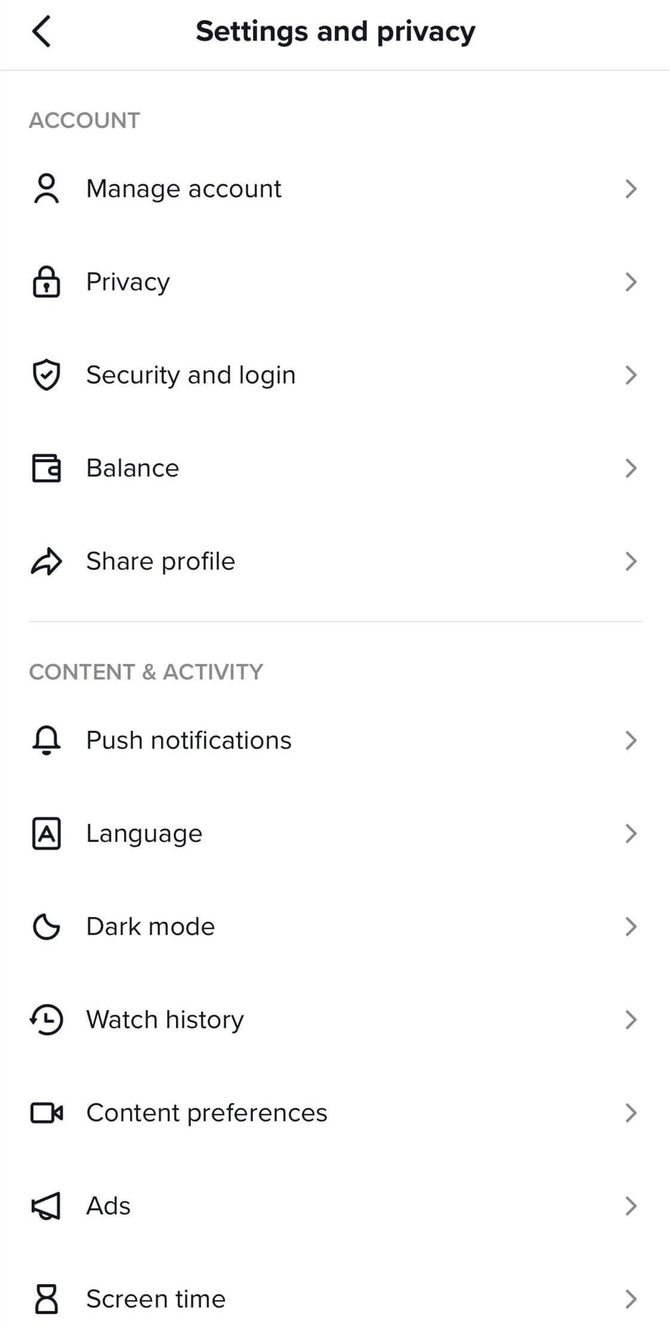
Task: Click the hourglass Screen time icon
Action: click(46, 1299)
